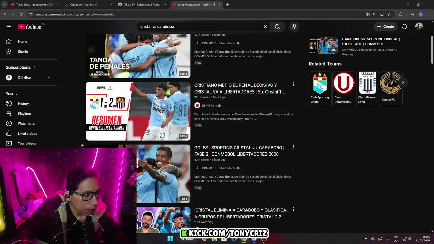
Task: Close the Travis Scott goosebumps tab
Action: 58,5
